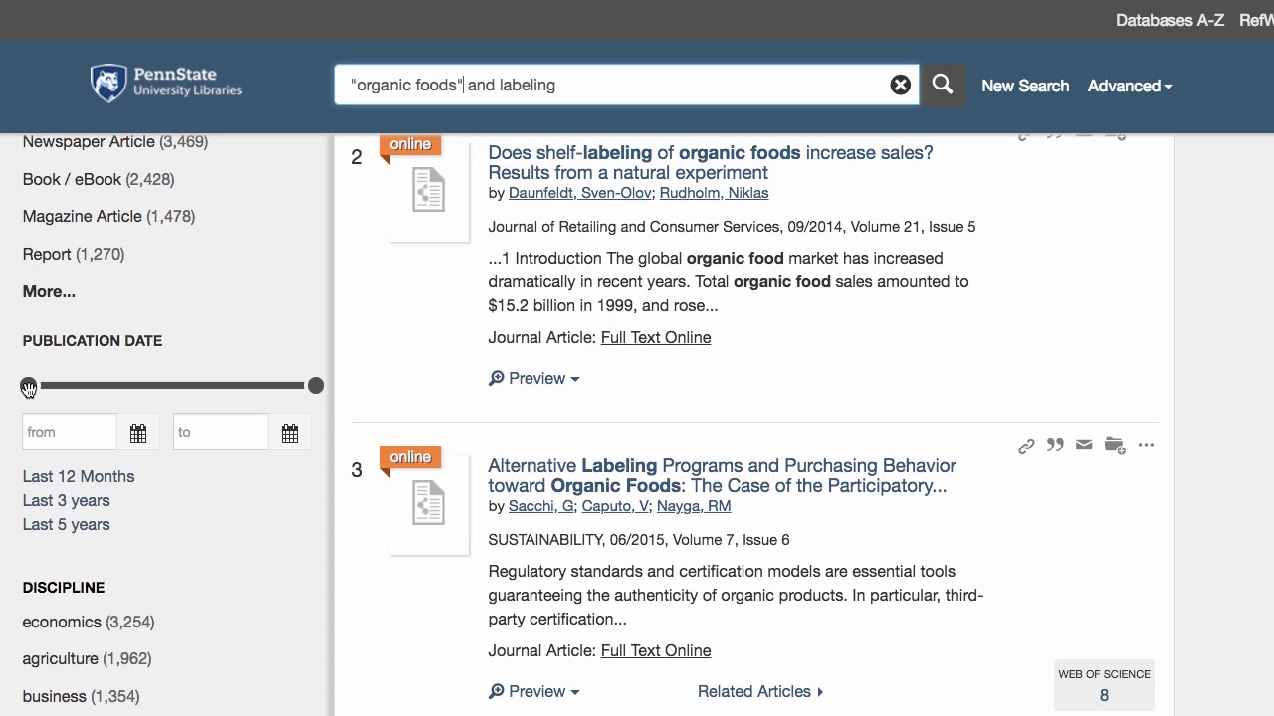This screenshot has height=716, width=1274.
Task: Go to Penn State University Libraries logo
Action: [x=166, y=84]
